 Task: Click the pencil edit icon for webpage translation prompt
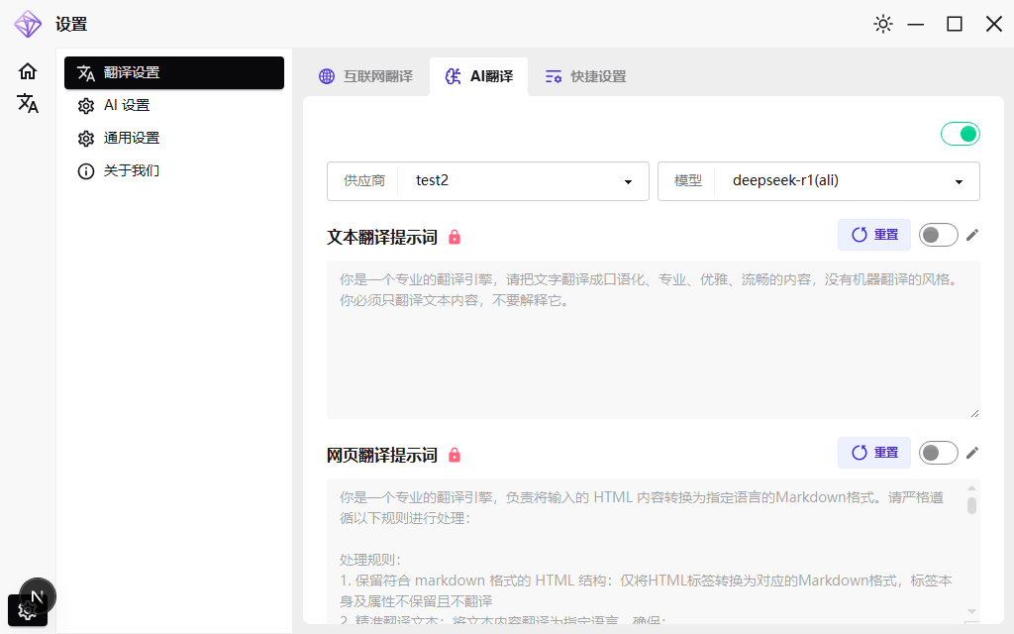(971, 453)
